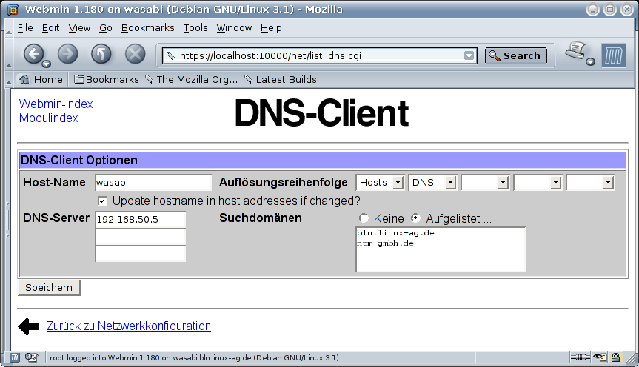Collapse the personal toolbar grippy handle
Image resolution: width=639 pixels, height=367 pixels.
pyautogui.click(x=9, y=79)
